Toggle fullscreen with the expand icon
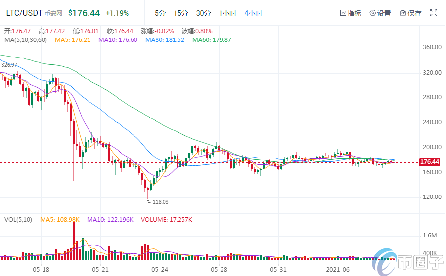 tap(433, 13)
